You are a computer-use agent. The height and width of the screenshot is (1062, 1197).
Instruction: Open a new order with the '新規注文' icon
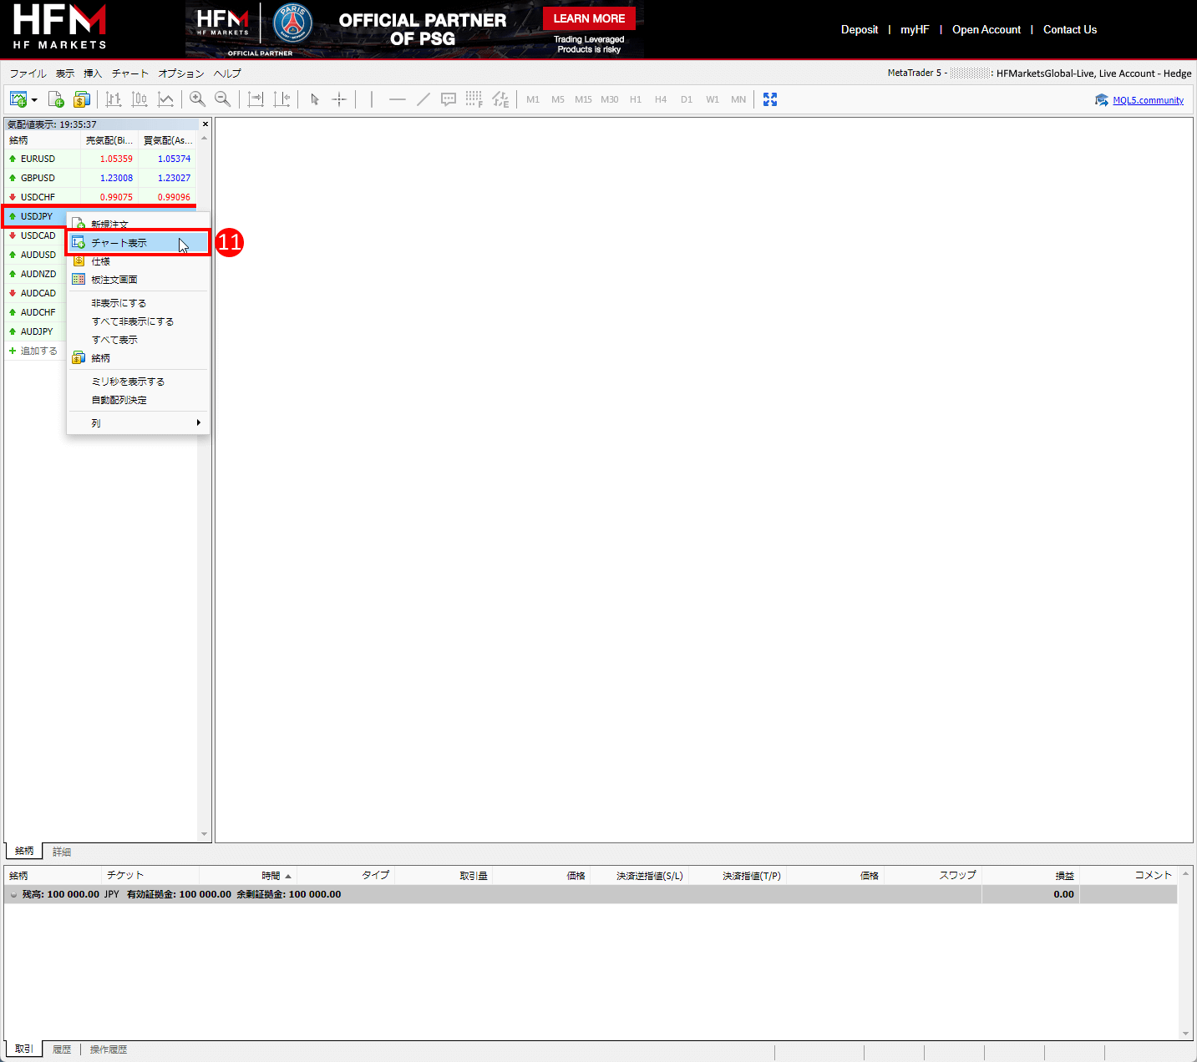pos(79,224)
